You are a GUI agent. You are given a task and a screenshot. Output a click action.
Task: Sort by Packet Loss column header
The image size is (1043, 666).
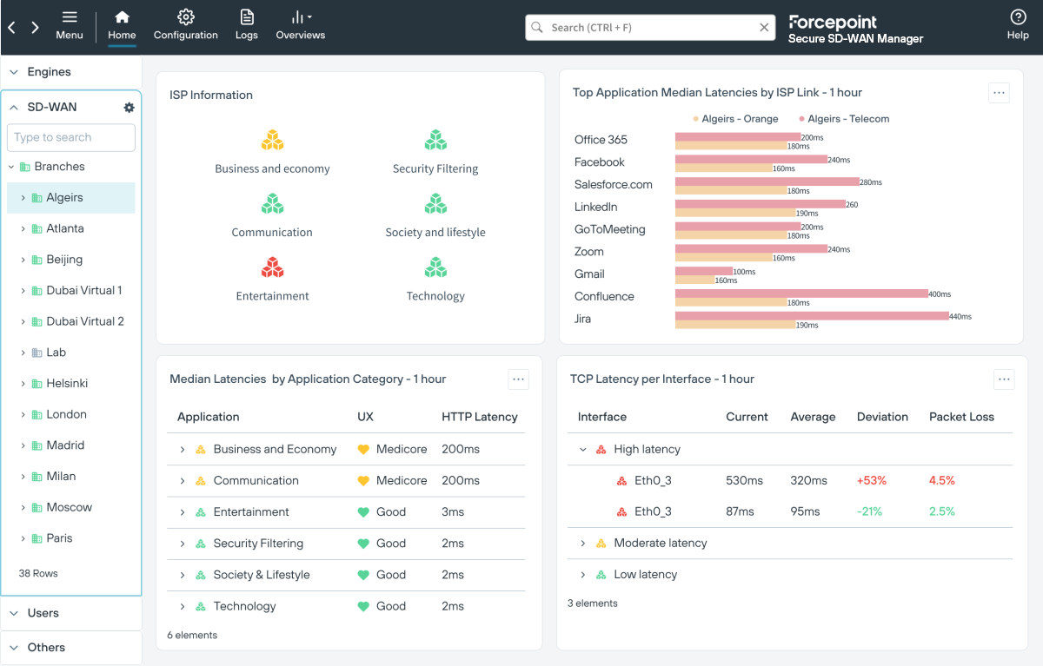[961, 417]
